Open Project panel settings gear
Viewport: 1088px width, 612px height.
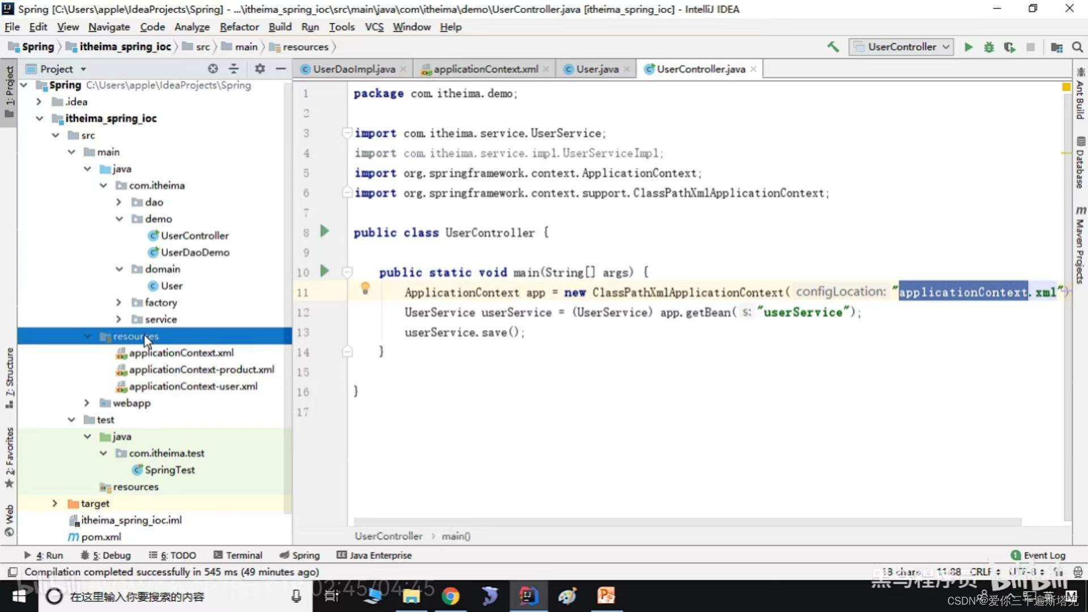(260, 69)
